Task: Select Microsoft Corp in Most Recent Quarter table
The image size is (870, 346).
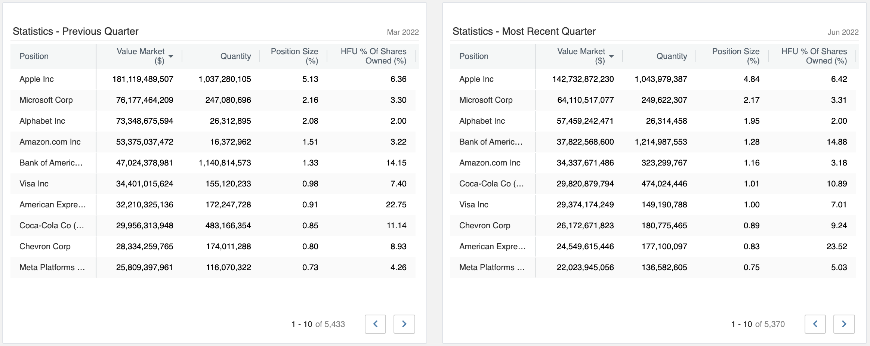Action: coord(486,100)
